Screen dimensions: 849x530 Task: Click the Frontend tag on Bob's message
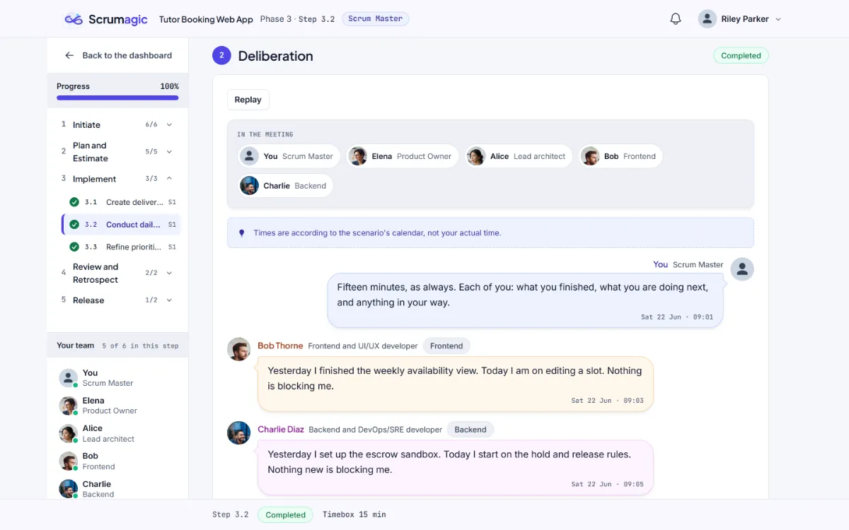(446, 346)
